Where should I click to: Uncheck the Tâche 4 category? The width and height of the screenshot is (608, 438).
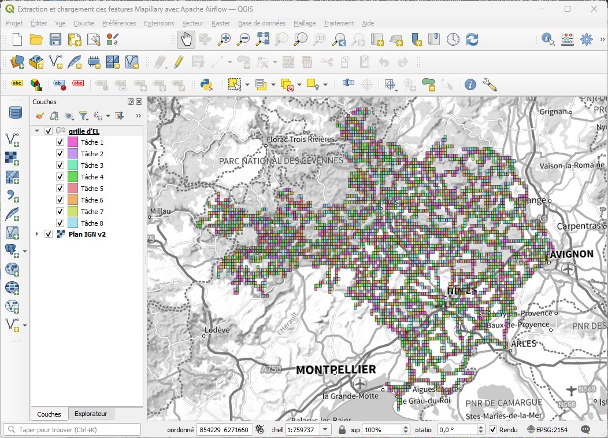pyautogui.click(x=60, y=176)
